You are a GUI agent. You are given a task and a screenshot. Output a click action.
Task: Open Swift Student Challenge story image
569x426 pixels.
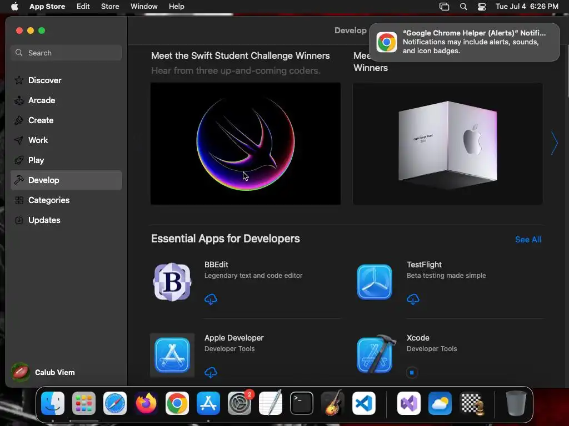(x=246, y=144)
